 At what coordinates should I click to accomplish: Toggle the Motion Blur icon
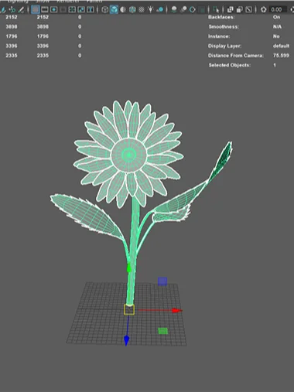pos(183,10)
